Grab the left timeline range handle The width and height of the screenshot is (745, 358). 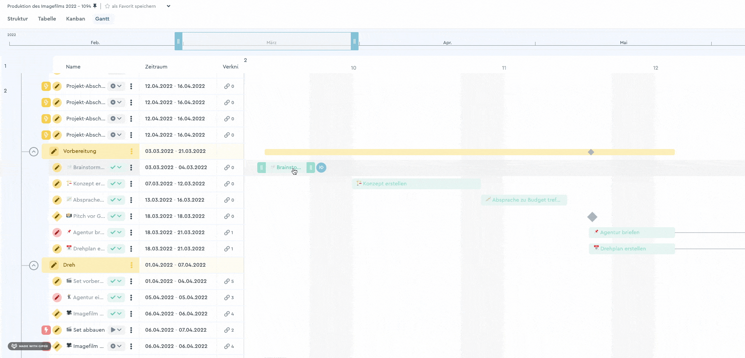178,41
